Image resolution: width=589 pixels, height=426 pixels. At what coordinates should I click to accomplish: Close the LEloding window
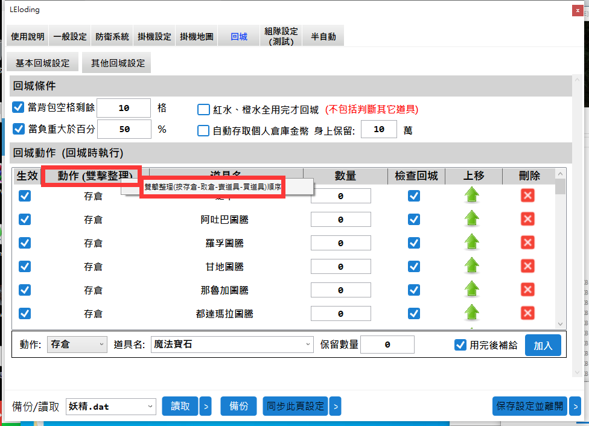(x=578, y=10)
